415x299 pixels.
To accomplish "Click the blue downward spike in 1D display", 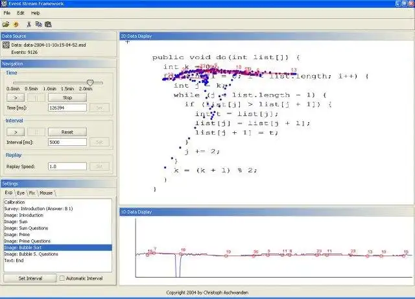I will click(x=178, y=266).
